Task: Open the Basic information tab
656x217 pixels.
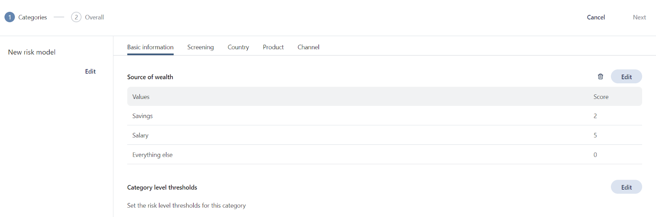Action: coord(150,47)
